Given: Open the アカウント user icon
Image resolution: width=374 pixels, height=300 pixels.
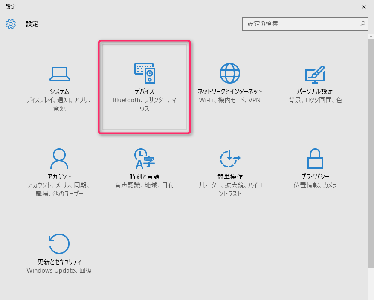Looking at the screenshot, I should 59,160.
